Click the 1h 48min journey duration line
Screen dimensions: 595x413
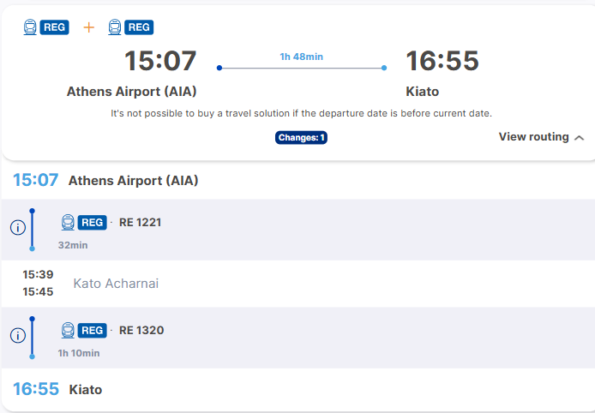(302, 68)
